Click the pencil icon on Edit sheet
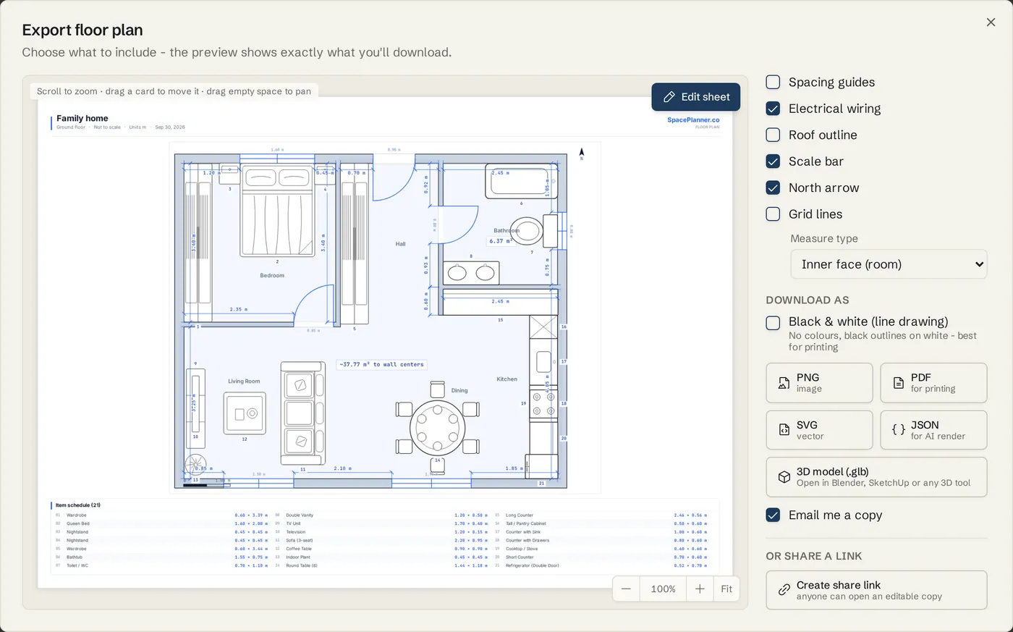The image size is (1013, 632). [669, 97]
